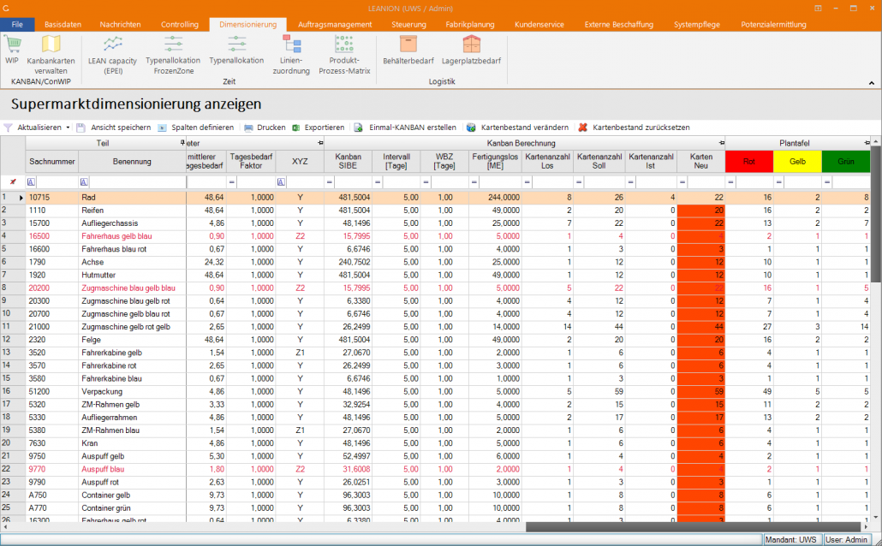Unpin the Plantafel column band
The width and height of the screenshot is (882, 546).
tap(867, 143)
